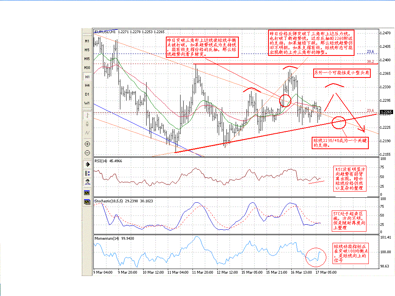395x296 pixels.
Task: Select candlestick chart display icon
Action: (x=87, y=124)
